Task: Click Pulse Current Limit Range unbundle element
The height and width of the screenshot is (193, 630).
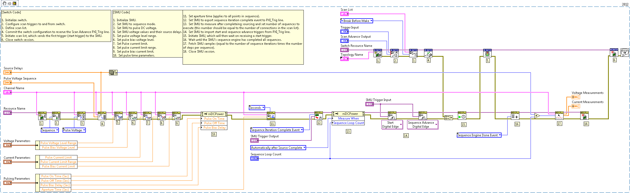Action: pos(58,162)
